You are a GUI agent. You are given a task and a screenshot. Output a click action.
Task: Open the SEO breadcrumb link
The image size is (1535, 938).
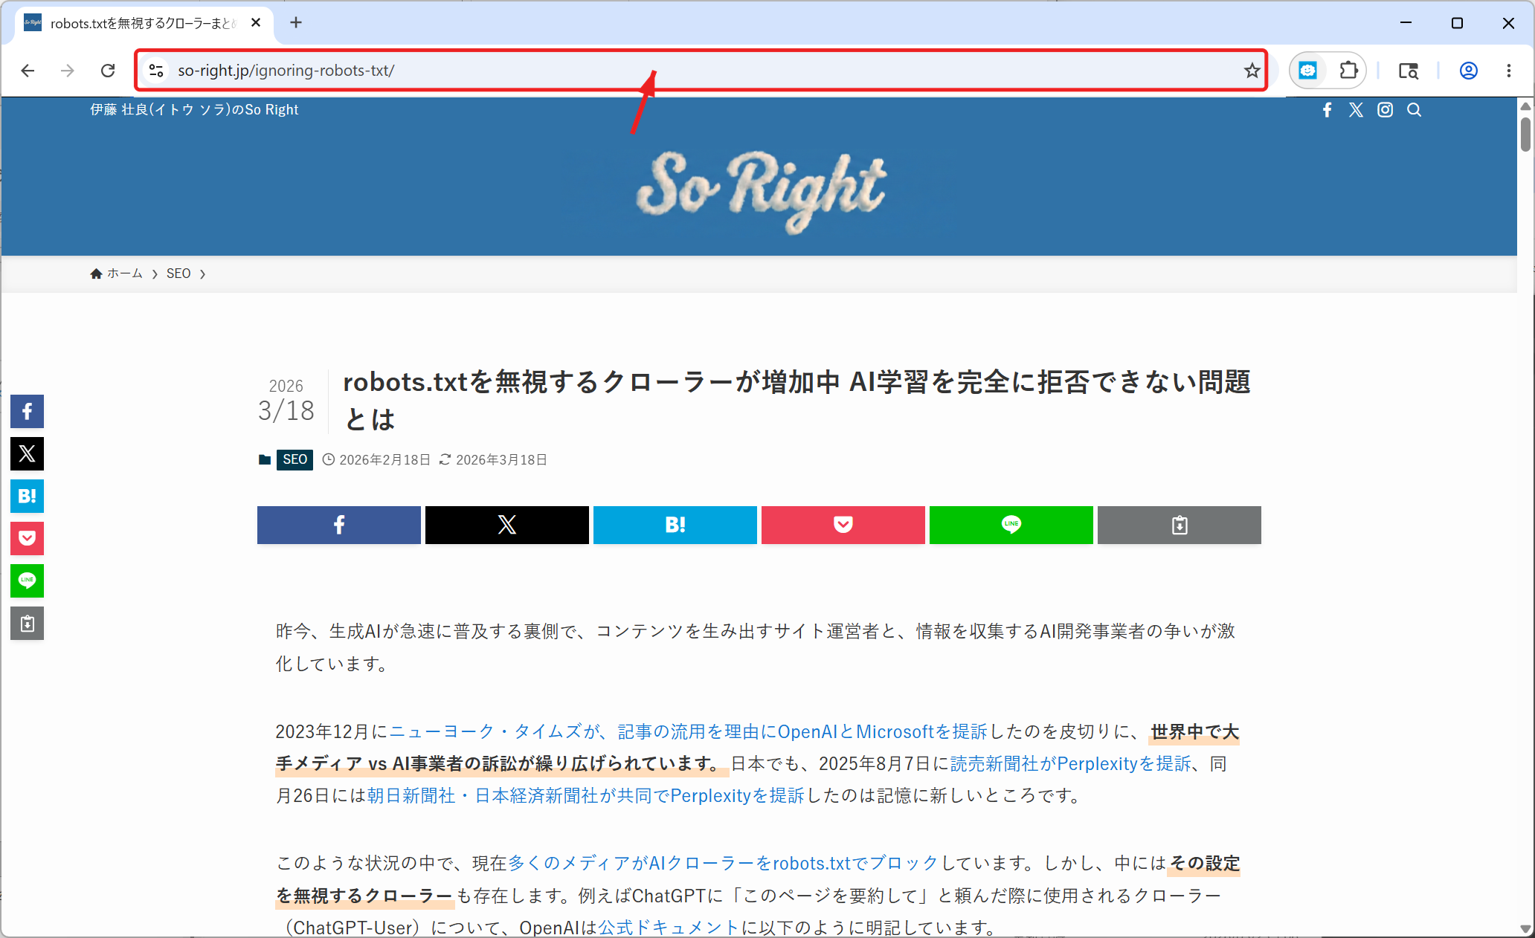(x=178, y=274)
